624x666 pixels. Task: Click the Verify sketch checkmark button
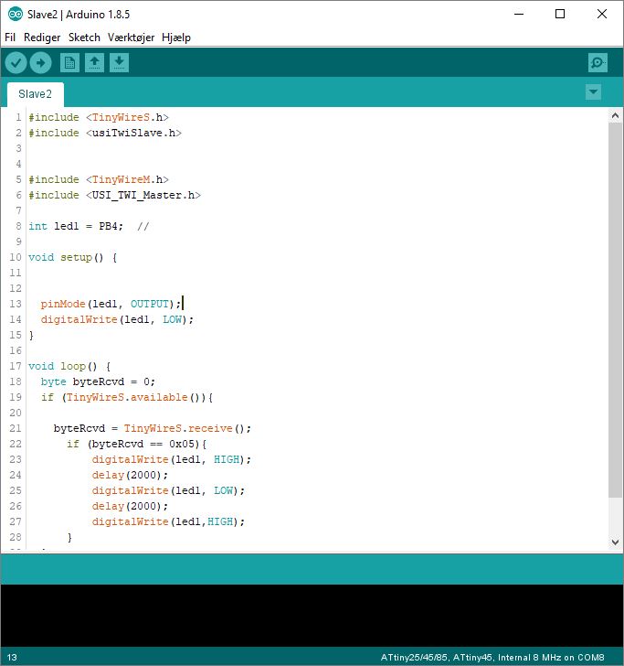[16, 63]
